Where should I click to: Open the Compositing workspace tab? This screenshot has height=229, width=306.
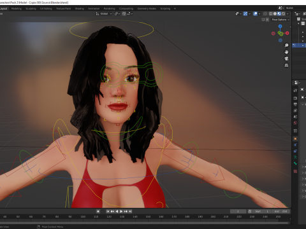click(126, 8)
